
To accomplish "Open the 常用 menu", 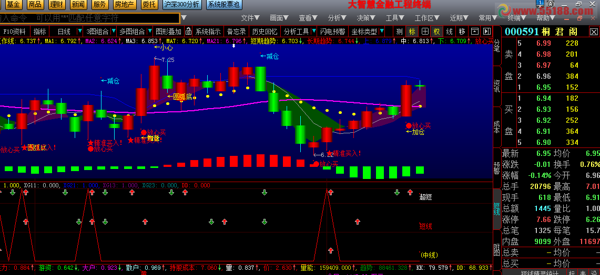I will click(489, 18).
